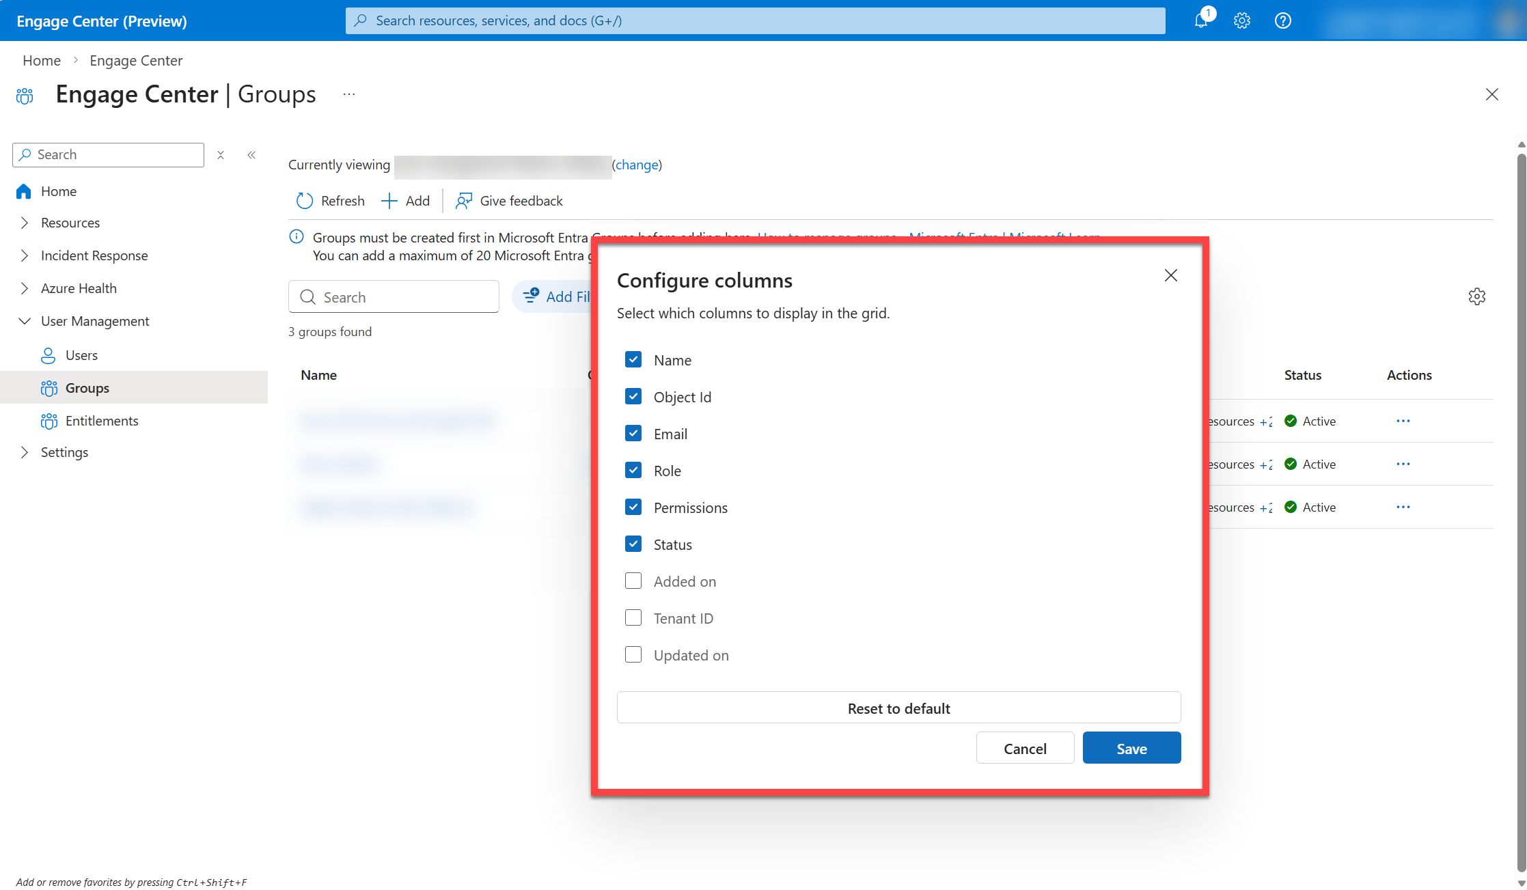
Task: Uncheck the Role column checkbox
Action: click(633, 470)
